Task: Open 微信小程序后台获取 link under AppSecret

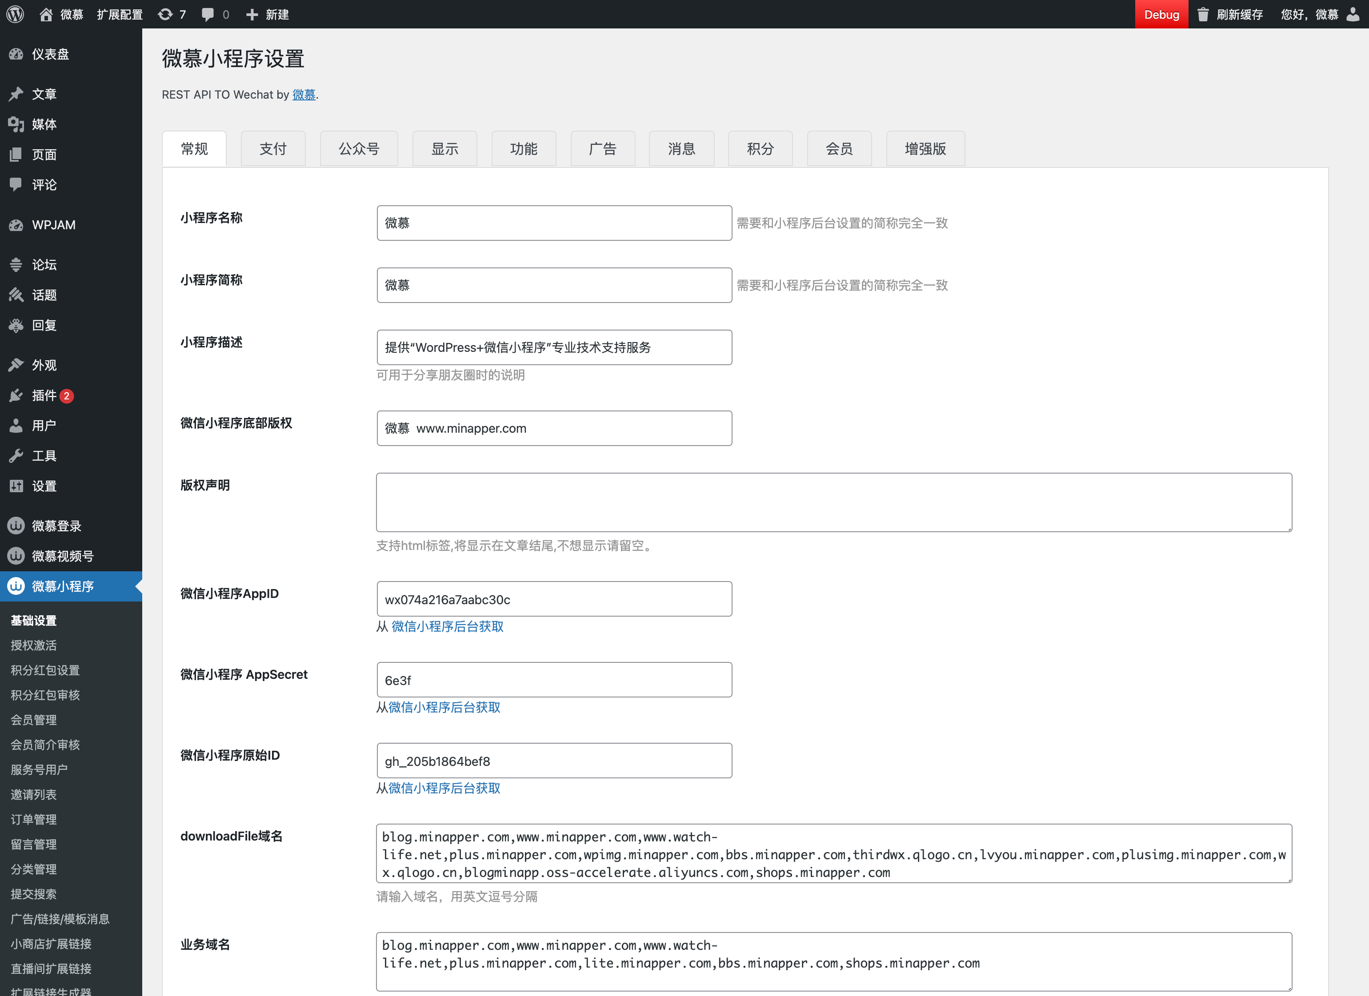Action: coord(444,707)
